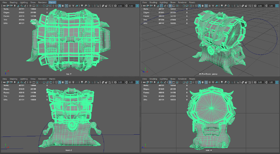Toggle View Transform icon in top panel
Image resolution: width=280 pixels, height=154 pixels.
[137, 6]
